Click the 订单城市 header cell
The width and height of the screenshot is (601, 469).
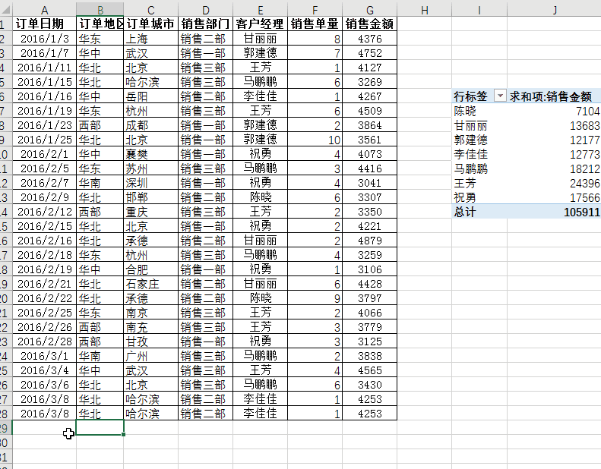tap(151, 24)
